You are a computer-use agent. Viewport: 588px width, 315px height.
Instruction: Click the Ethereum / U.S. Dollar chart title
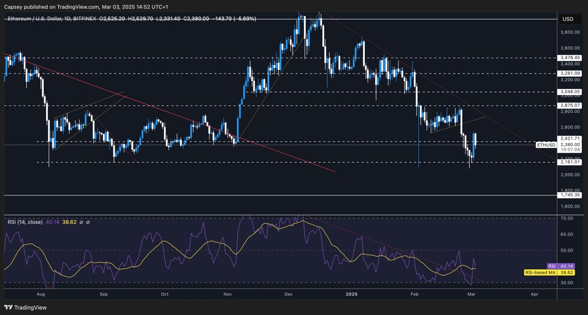(x=39, y=19)
